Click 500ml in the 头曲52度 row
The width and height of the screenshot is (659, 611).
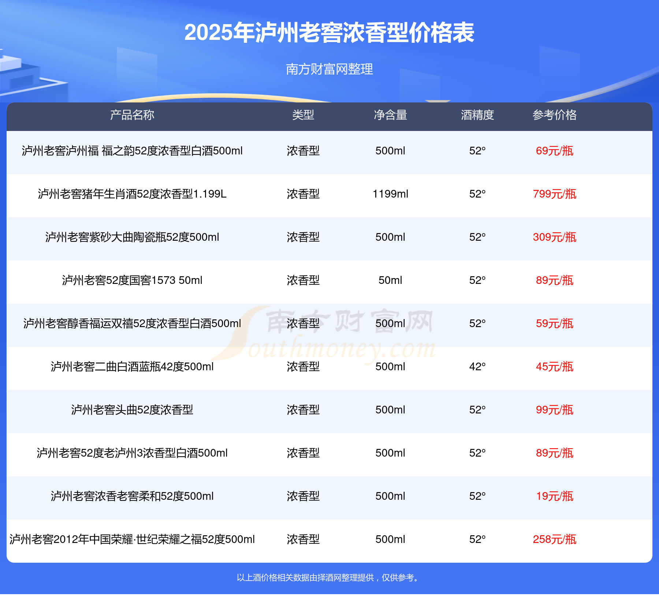pos(390,410)
